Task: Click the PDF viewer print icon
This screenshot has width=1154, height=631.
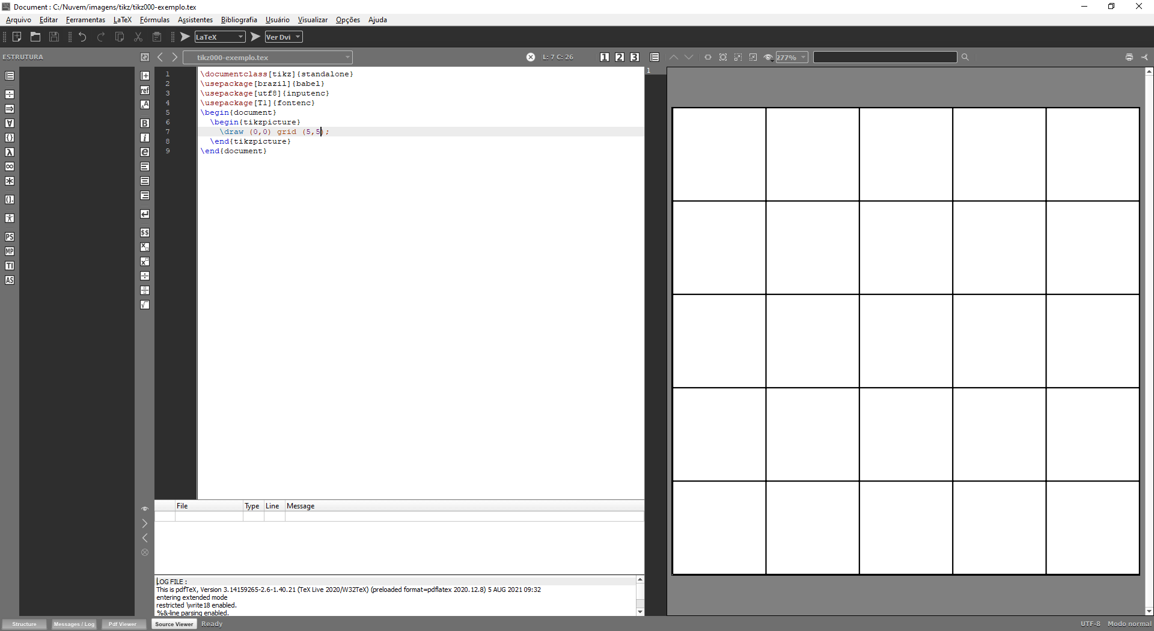Action: (x=1129, y=57)
